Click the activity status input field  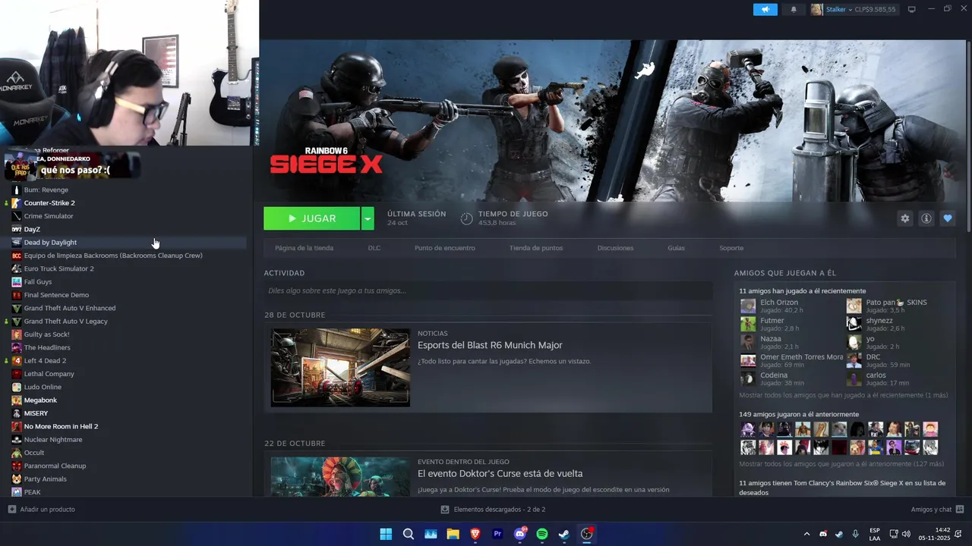pyautogui.click(x=488, y=290)
